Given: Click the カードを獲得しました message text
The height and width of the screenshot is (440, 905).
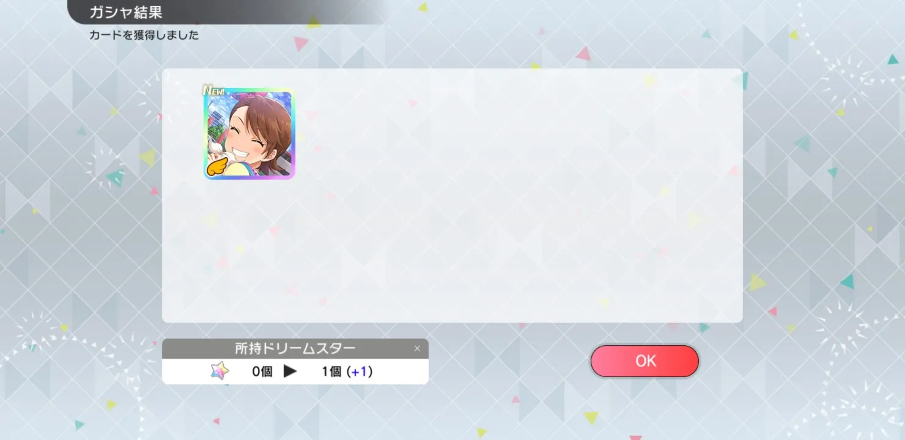Looking at the screenshot, I should (x=144, y=35).
